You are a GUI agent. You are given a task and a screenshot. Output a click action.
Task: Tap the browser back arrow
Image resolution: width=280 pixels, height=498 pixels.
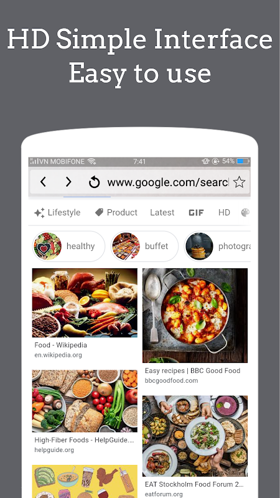click(43, 182)
